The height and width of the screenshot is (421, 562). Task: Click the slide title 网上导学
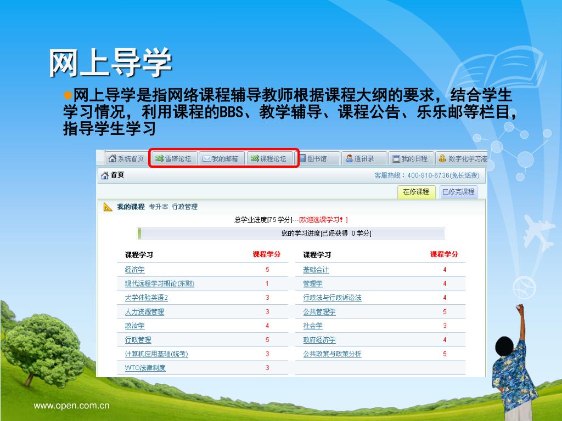click(110, 62)
